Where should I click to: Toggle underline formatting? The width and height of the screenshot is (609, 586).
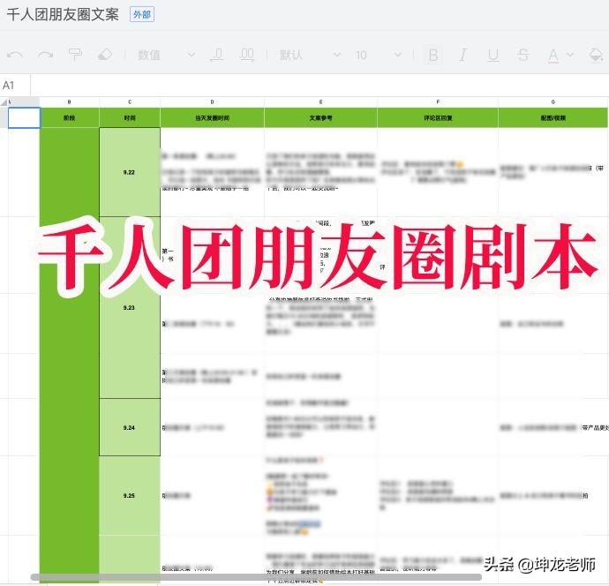pyautogui.click(x=493, y=55)
